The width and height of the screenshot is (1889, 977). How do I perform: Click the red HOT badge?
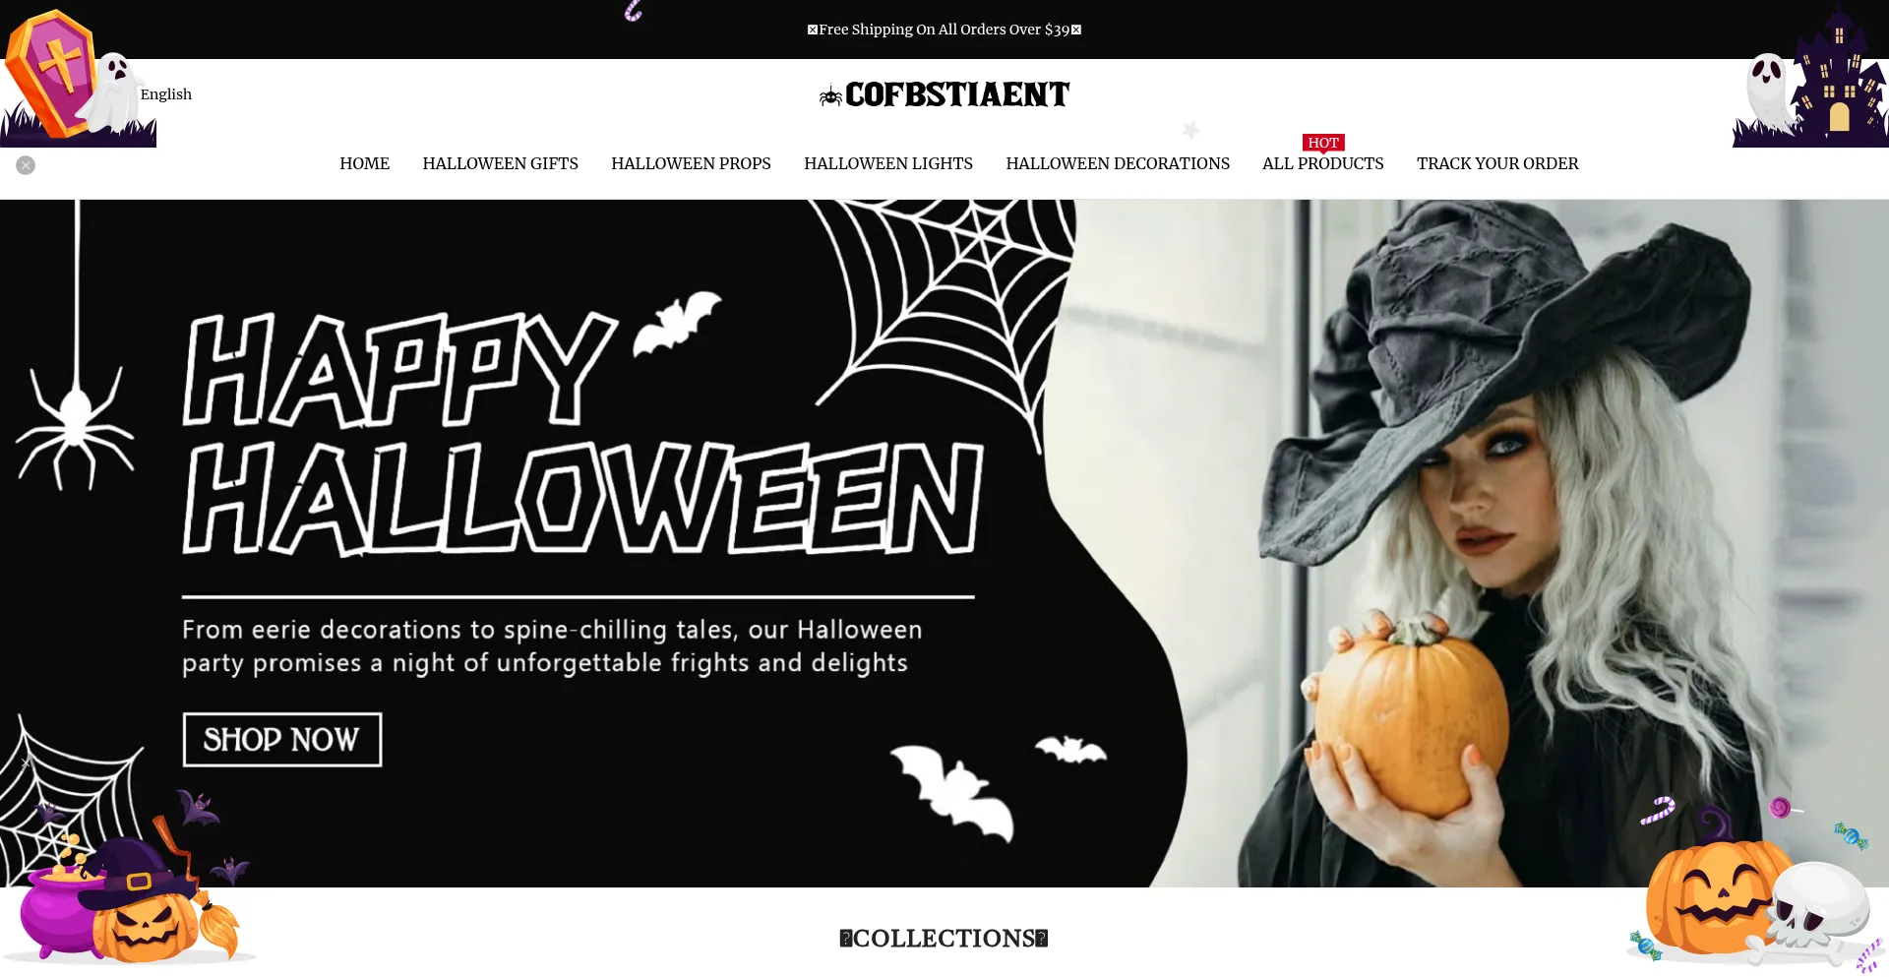pos(1323,144)
